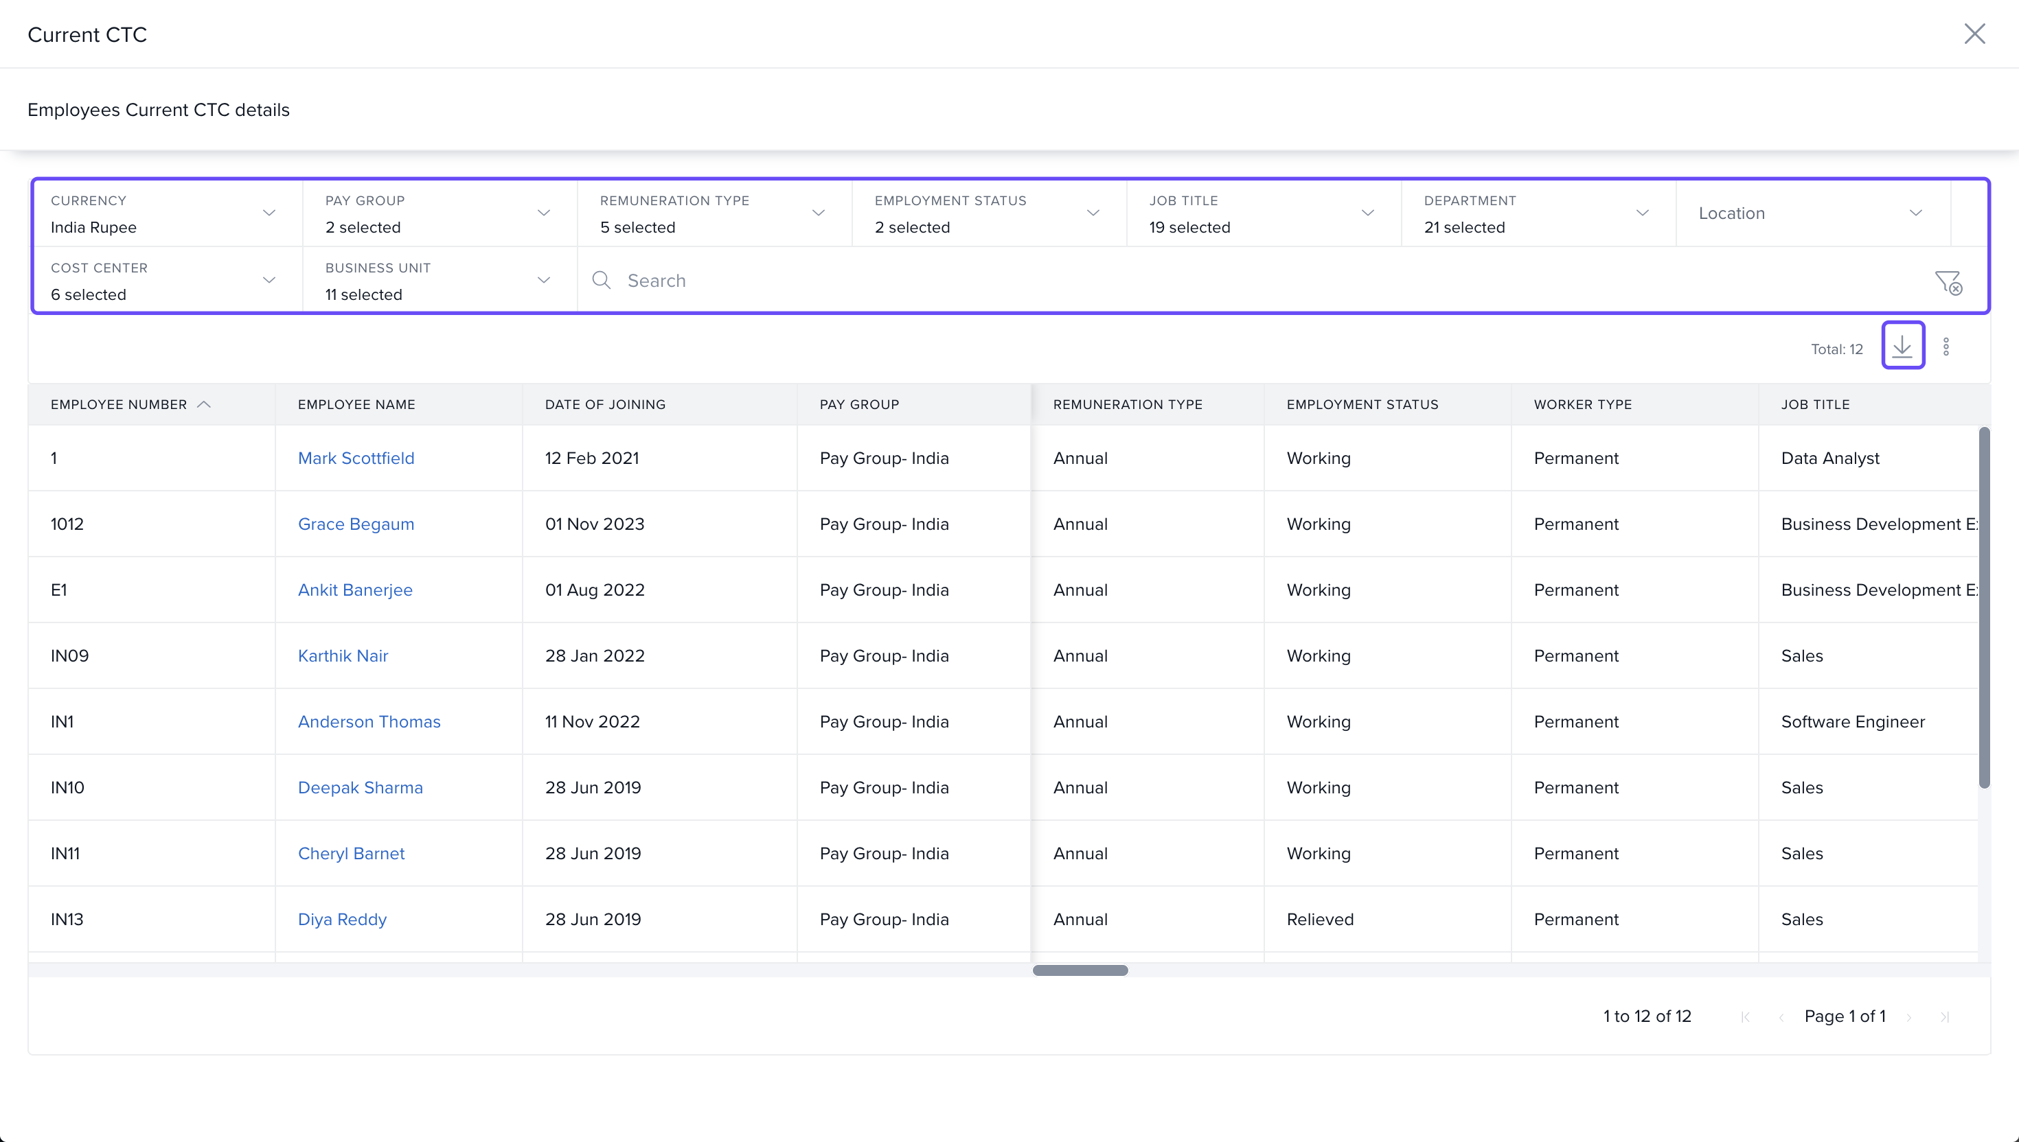Click the download report icon
Image resolution: width=2019 pixels, height=1142 pixels.
pyautogui.click(x=1902, y=346)
